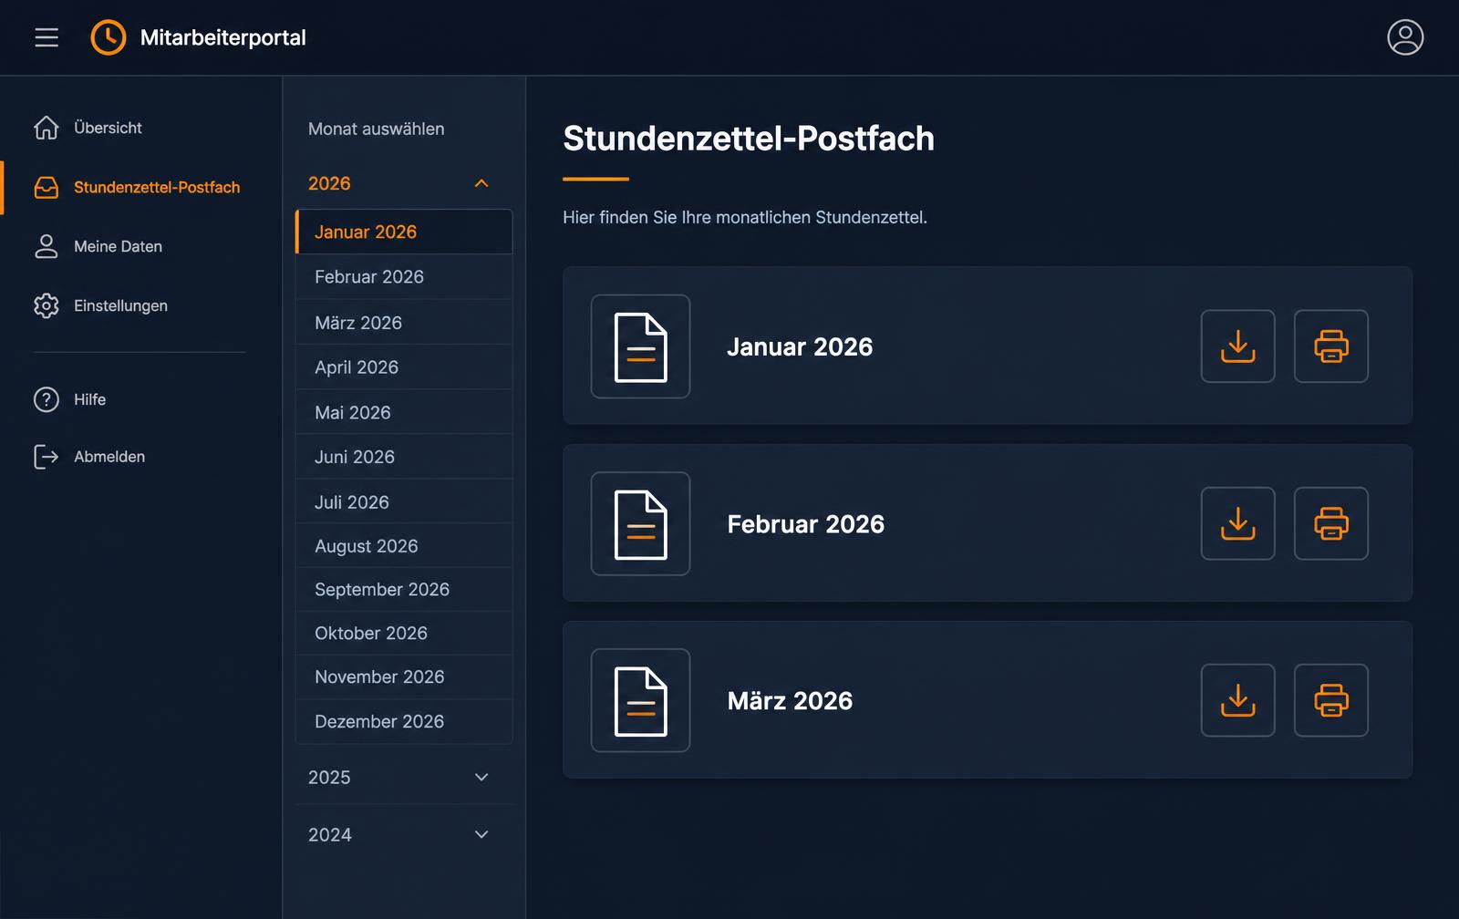Screen dimensions: 1459x919
Task: Download the Februar 2026 timesheet
Action: (1237, 523)
